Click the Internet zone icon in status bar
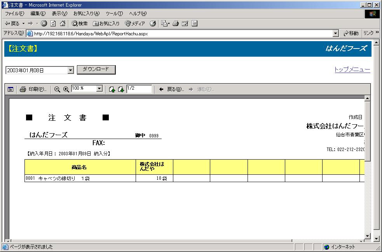This screenshot has height=252, width=382. coord(327,247)
